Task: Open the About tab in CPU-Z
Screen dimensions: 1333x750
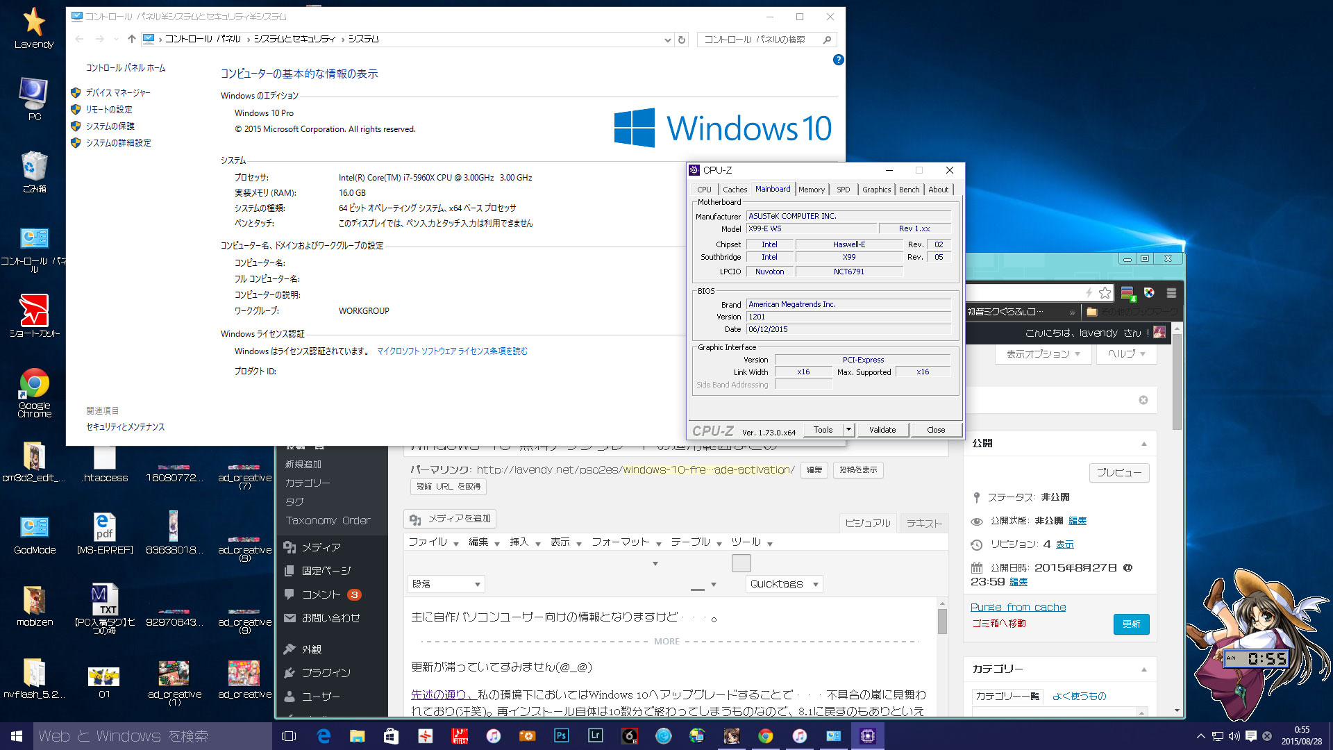Action: (x=938, y=190)
